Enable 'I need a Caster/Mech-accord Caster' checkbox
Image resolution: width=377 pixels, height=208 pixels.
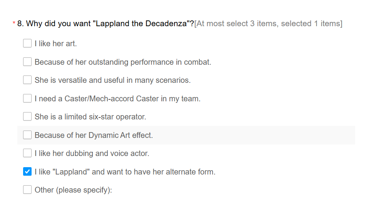click(x=27, y=98)
